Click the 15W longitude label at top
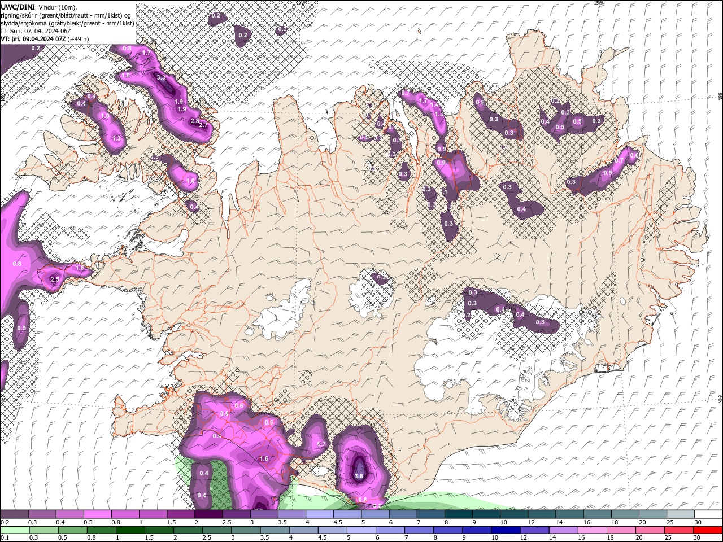This screenshot has height=542, width=723. (x=598, y=3)
